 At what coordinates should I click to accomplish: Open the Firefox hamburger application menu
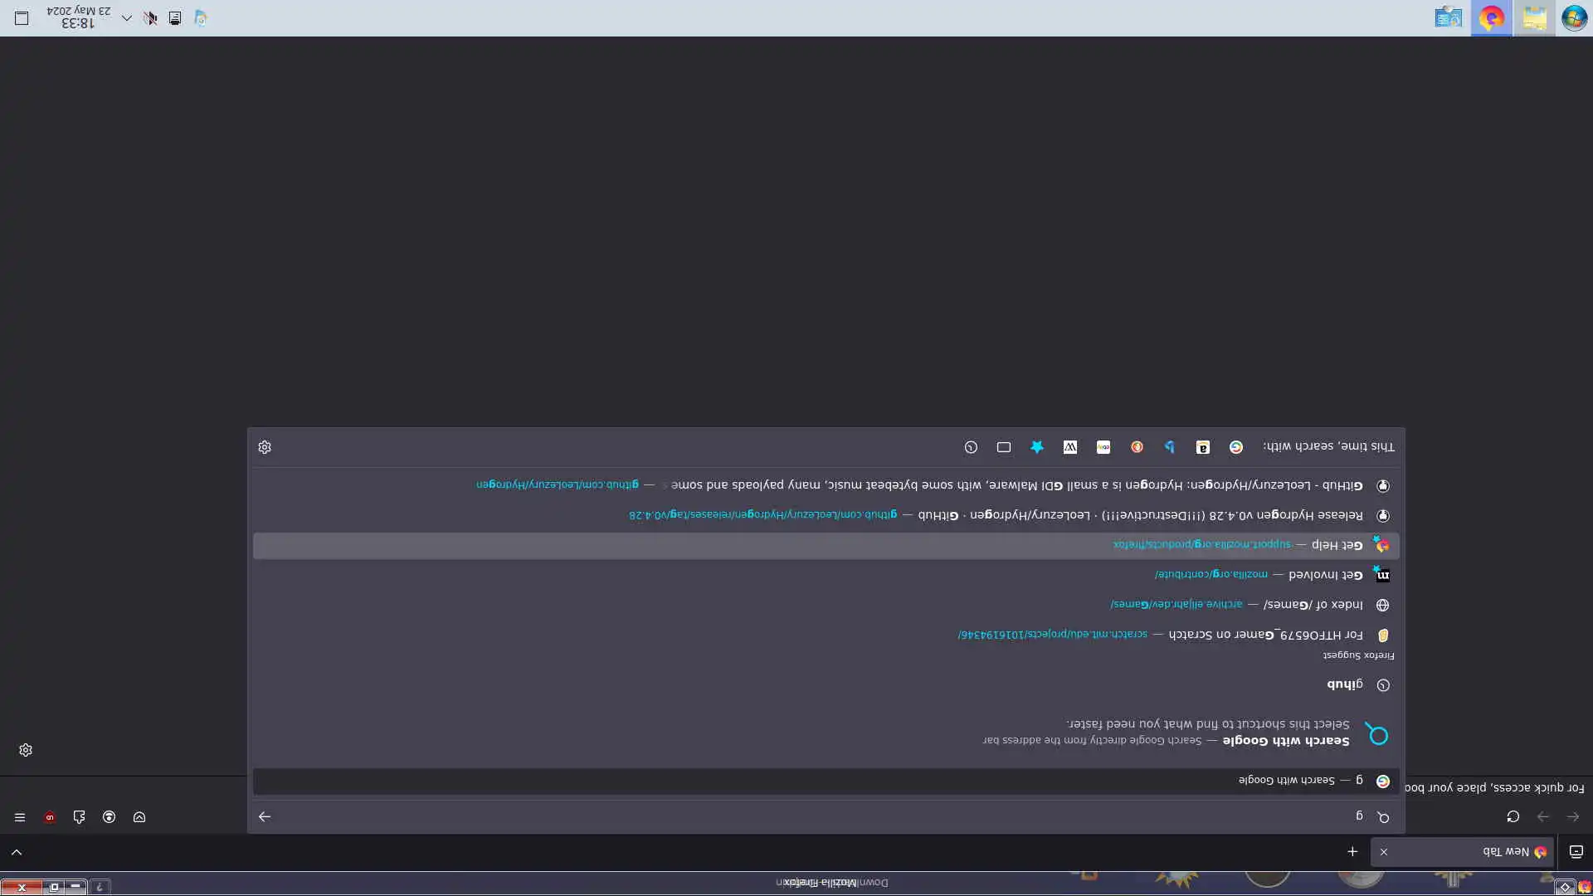coord(20,817)
